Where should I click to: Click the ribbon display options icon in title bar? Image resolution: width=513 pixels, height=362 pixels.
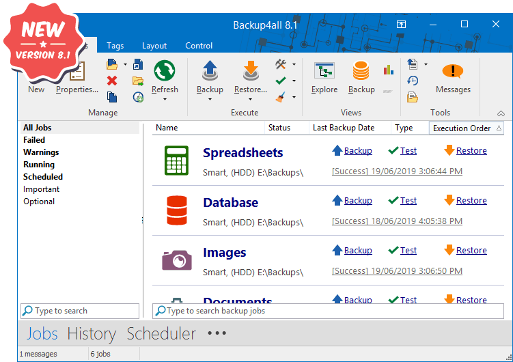(x=401, y=24)
